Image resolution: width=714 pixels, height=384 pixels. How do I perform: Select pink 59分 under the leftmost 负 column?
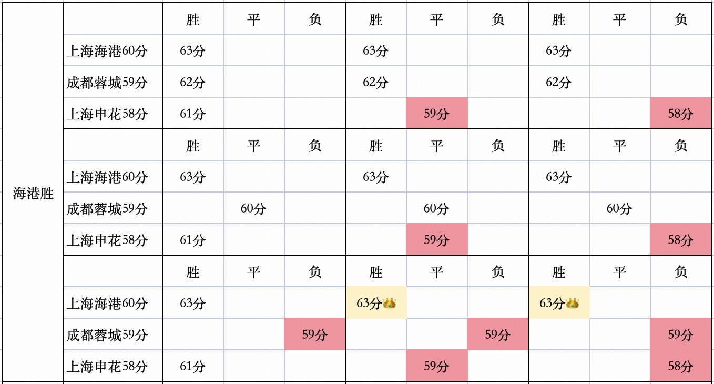point(314,335)
